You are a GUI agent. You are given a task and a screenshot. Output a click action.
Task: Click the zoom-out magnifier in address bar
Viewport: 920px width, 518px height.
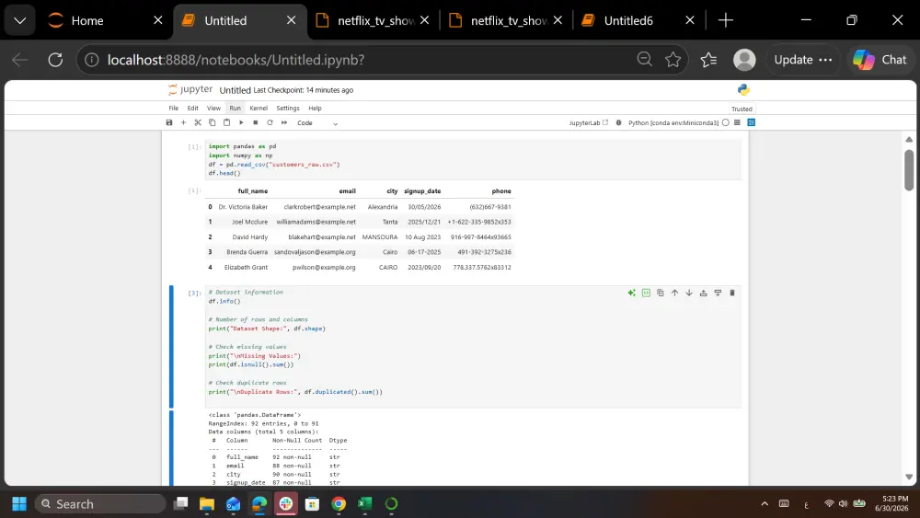(x=644, y=59)
